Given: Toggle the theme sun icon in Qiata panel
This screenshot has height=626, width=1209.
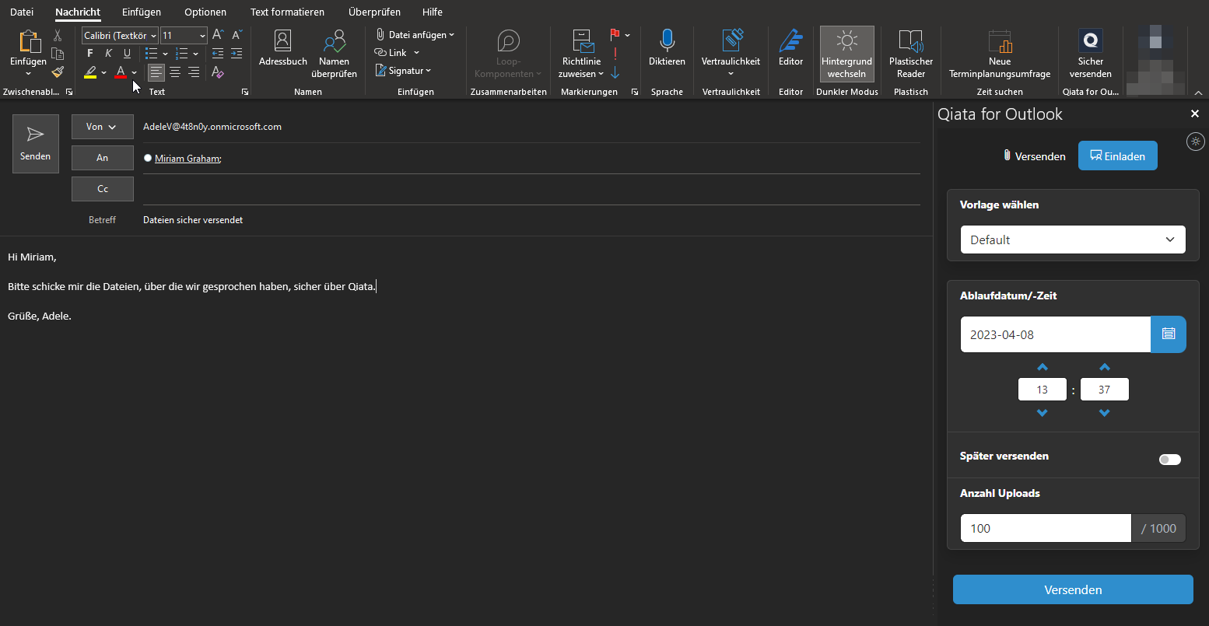Looking at the screenshot, I should [x=1196, y=142].
